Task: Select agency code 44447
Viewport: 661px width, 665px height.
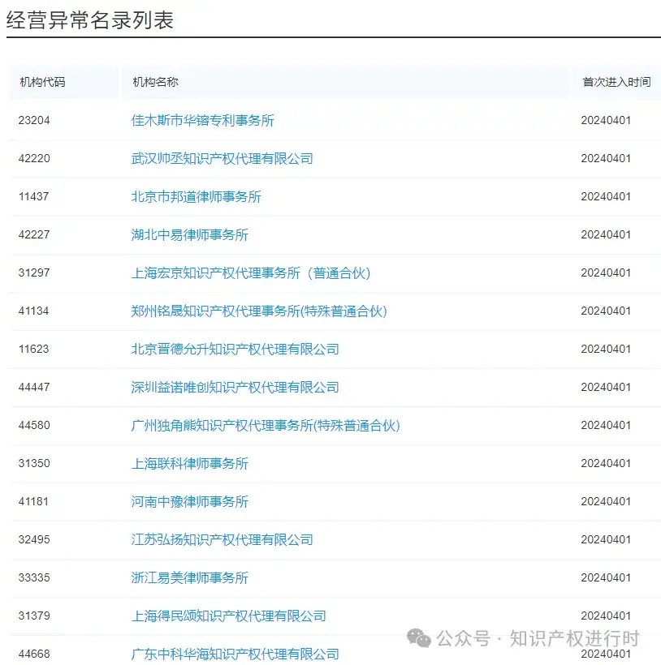Action: [34, 388]
